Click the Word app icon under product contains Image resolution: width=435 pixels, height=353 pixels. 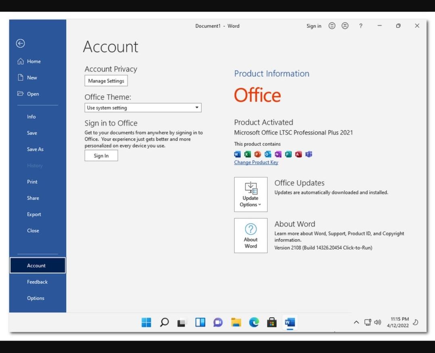pyautogui.click(x=237, y=154)
